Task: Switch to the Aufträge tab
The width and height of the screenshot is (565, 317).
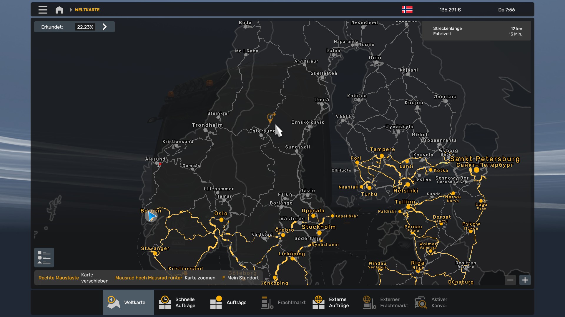Action: [231, 302]
